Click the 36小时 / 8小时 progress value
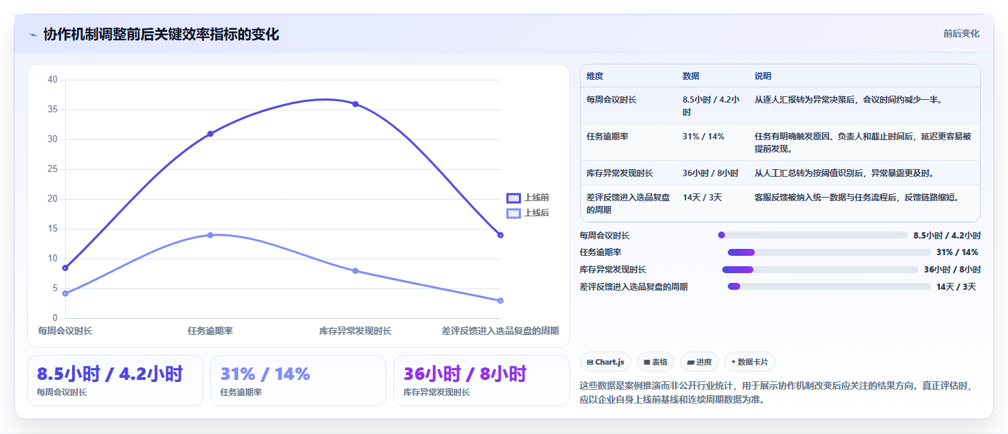Image resolution: width=1008 pixels, height=434 pixels. [x=952, y=270]
